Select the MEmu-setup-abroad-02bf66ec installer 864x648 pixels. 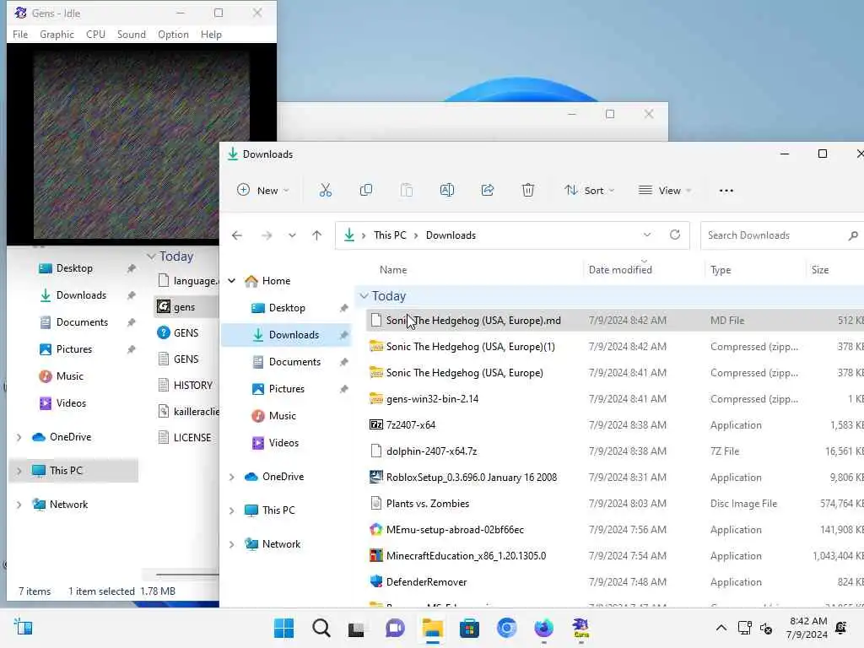click(x=455, y=530)
